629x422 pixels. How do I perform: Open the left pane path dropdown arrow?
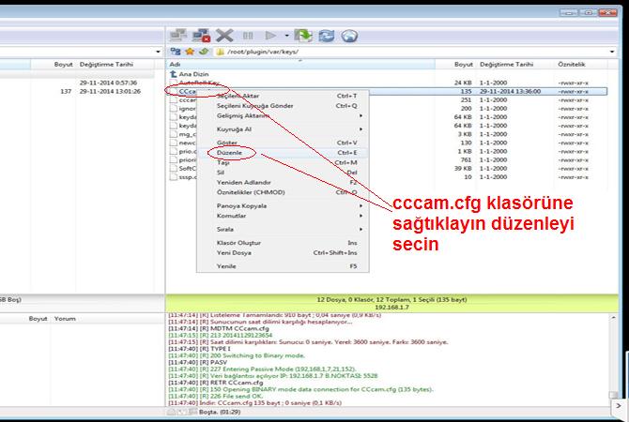click(158, 52)
